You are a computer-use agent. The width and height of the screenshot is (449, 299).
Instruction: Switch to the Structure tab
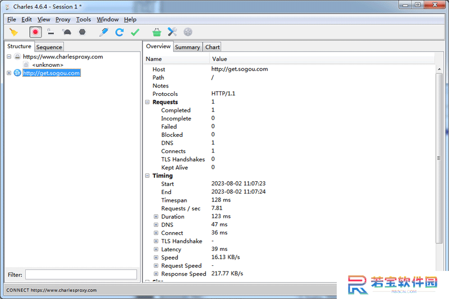point(19,47)
